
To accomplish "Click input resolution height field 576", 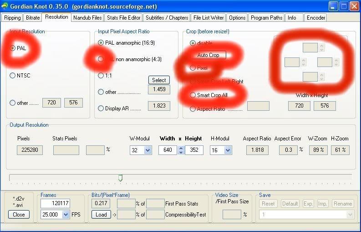I will point(73,103).
